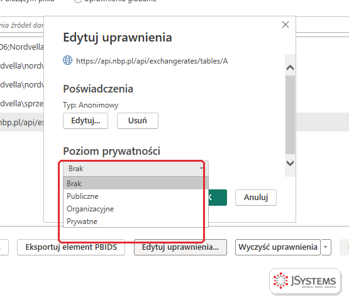Click Eksportuj element PBIDS button
The height and width of the screenshot is (302, 349).
[x=71, y=247]
